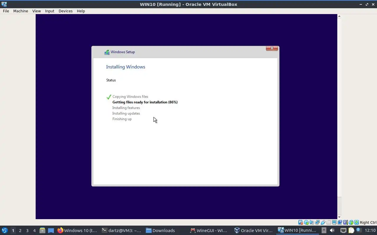This screenshot has width=377, height=235.
Task: Click the wired network tray icon
Action: [x=343, y=230]
